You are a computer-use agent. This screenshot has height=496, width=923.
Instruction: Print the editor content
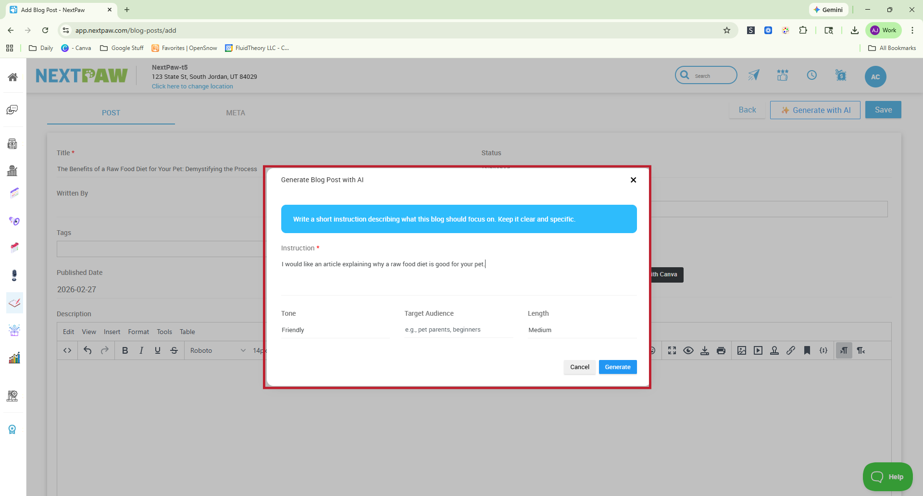point(721,350)
